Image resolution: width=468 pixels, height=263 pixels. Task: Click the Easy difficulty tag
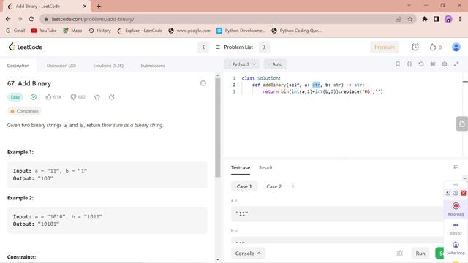(x=15, y=97)
